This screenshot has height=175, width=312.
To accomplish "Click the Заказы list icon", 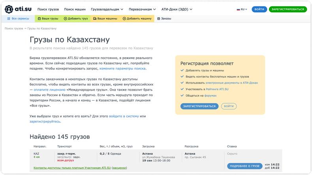I will click(158, 19).
